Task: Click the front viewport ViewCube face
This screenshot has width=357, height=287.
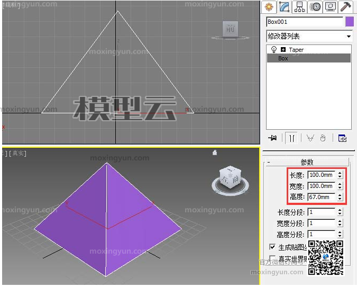Action: 230,29
